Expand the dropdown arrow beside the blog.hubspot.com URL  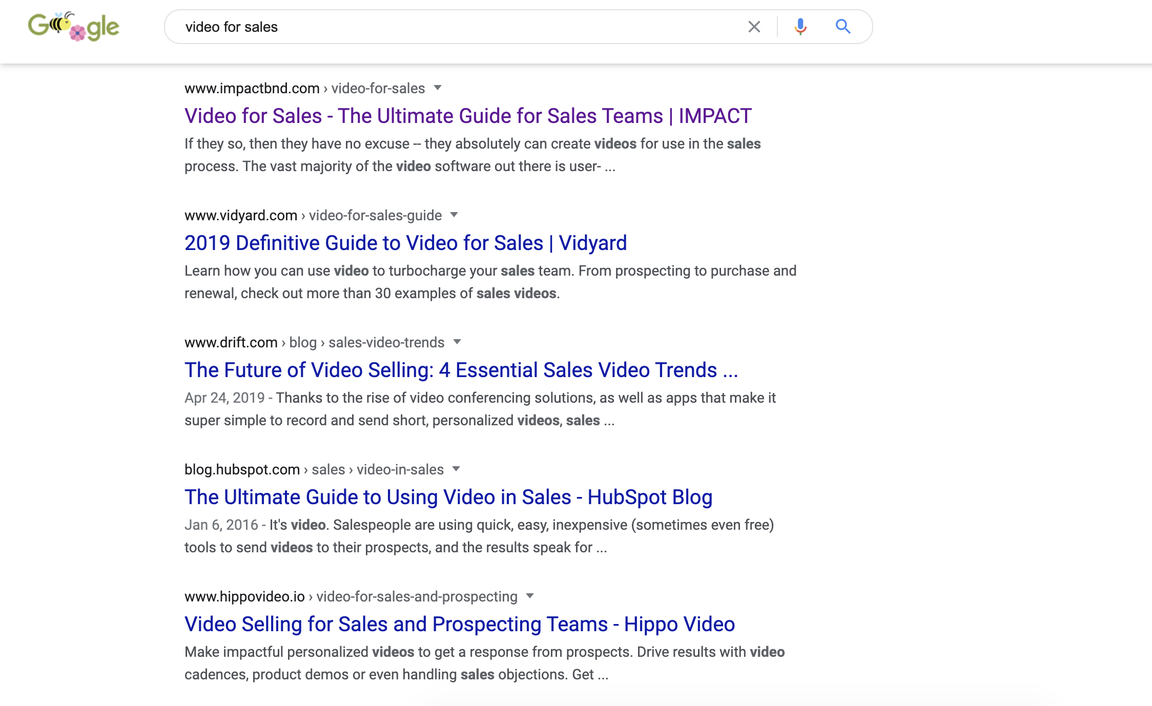456,469
